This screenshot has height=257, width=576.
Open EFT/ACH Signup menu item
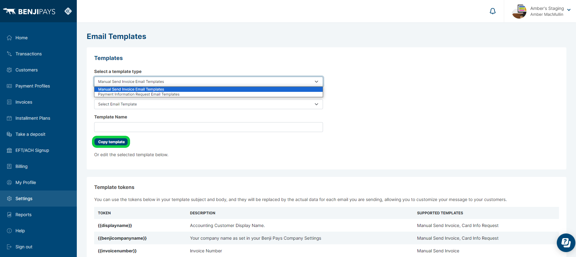(x=38, y=150)
